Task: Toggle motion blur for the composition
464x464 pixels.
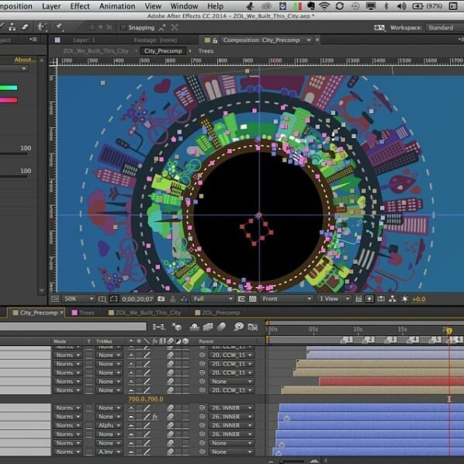Action: tap(221, 327)
